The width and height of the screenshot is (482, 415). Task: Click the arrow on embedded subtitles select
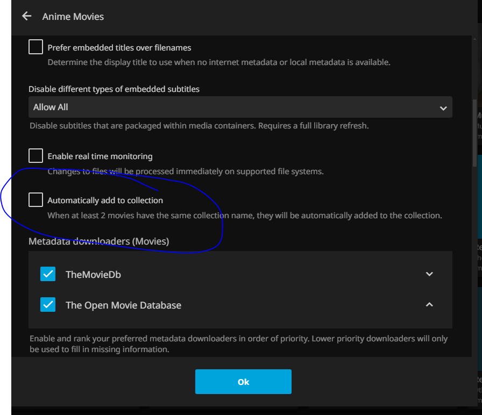pyautogui.click(x=443, y=108)
